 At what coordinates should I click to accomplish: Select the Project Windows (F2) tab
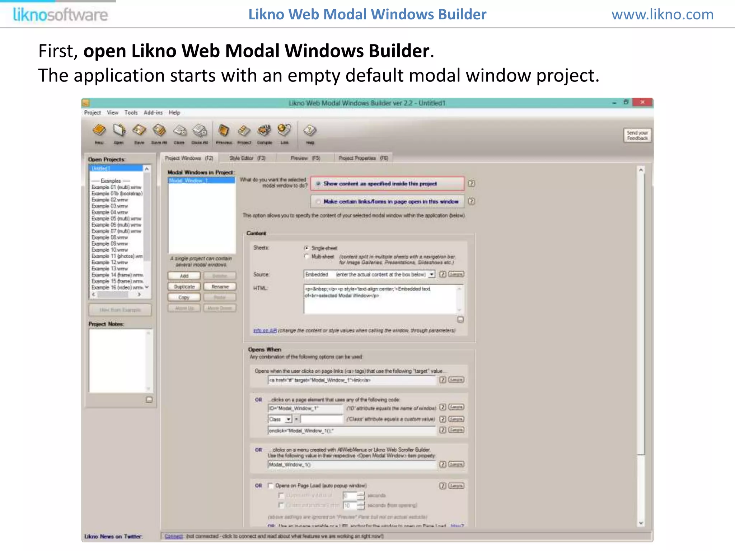[x=189, y=158]
